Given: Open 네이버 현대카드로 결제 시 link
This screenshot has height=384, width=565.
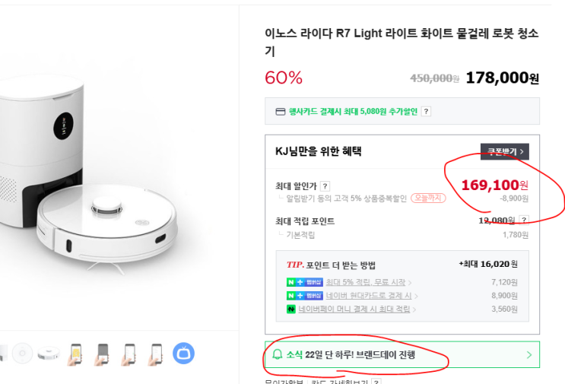Looking at the screenshot, I should 369,296.
